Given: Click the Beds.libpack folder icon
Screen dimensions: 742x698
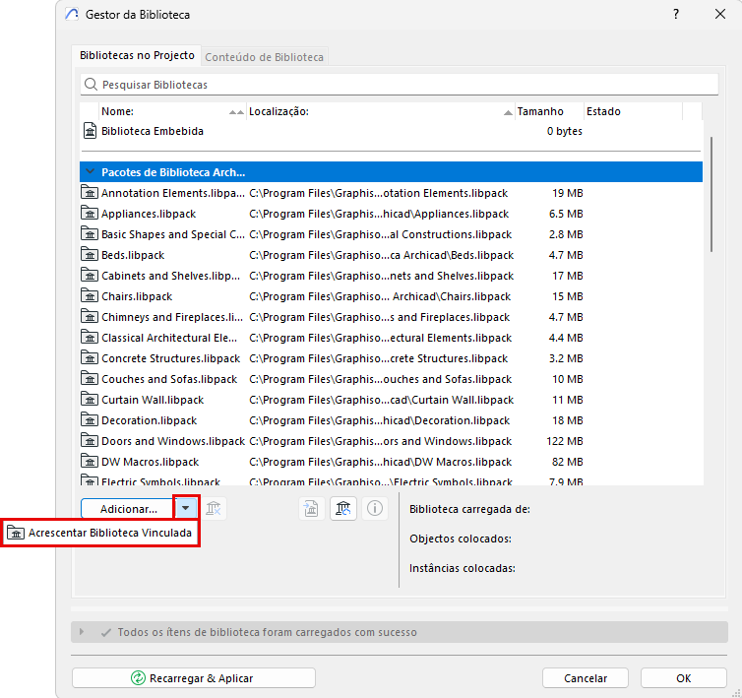Looking at the screenshot, I should click(90, 255).
